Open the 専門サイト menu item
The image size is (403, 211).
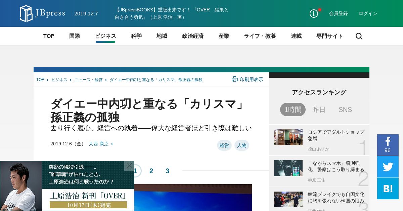pos(330,36)
